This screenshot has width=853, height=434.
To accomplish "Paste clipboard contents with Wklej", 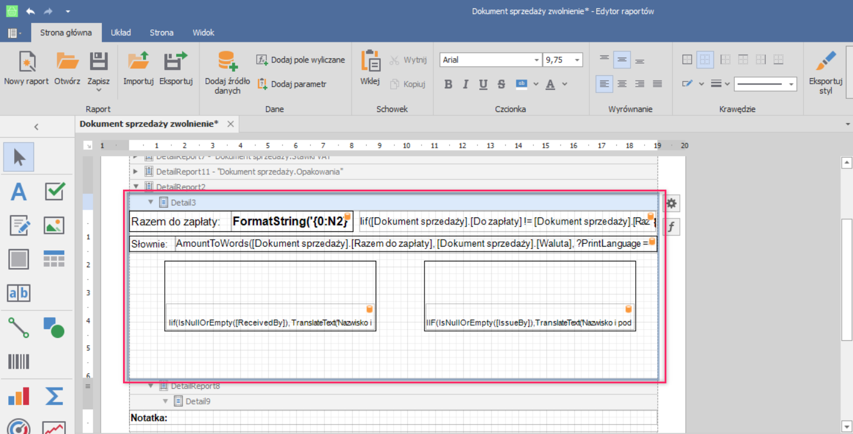I will (x=370, y=69).
